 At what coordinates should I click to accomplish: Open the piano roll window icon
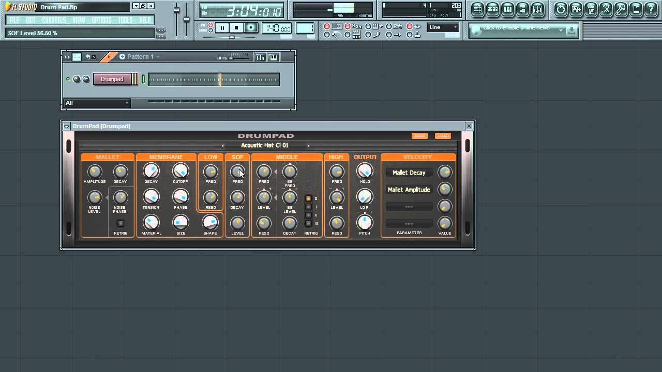point(507,9)
